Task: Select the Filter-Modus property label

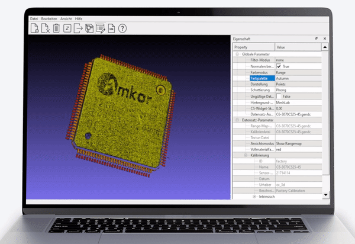Action: coord(260,60)
